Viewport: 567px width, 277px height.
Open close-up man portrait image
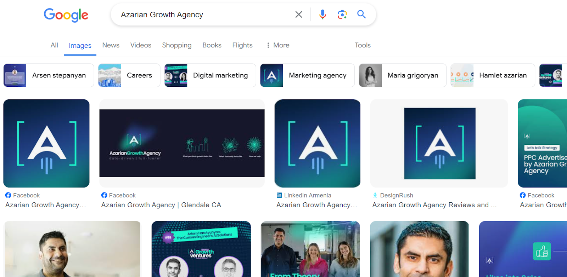pos(419,249)
